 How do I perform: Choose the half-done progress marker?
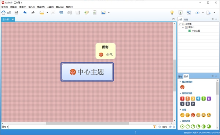203,127
